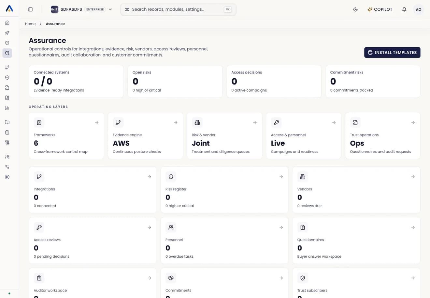Click the Auditor workspace clipboard icon
Image resolution: width=430 pixels, height=298 pixels.
point(39,278)
